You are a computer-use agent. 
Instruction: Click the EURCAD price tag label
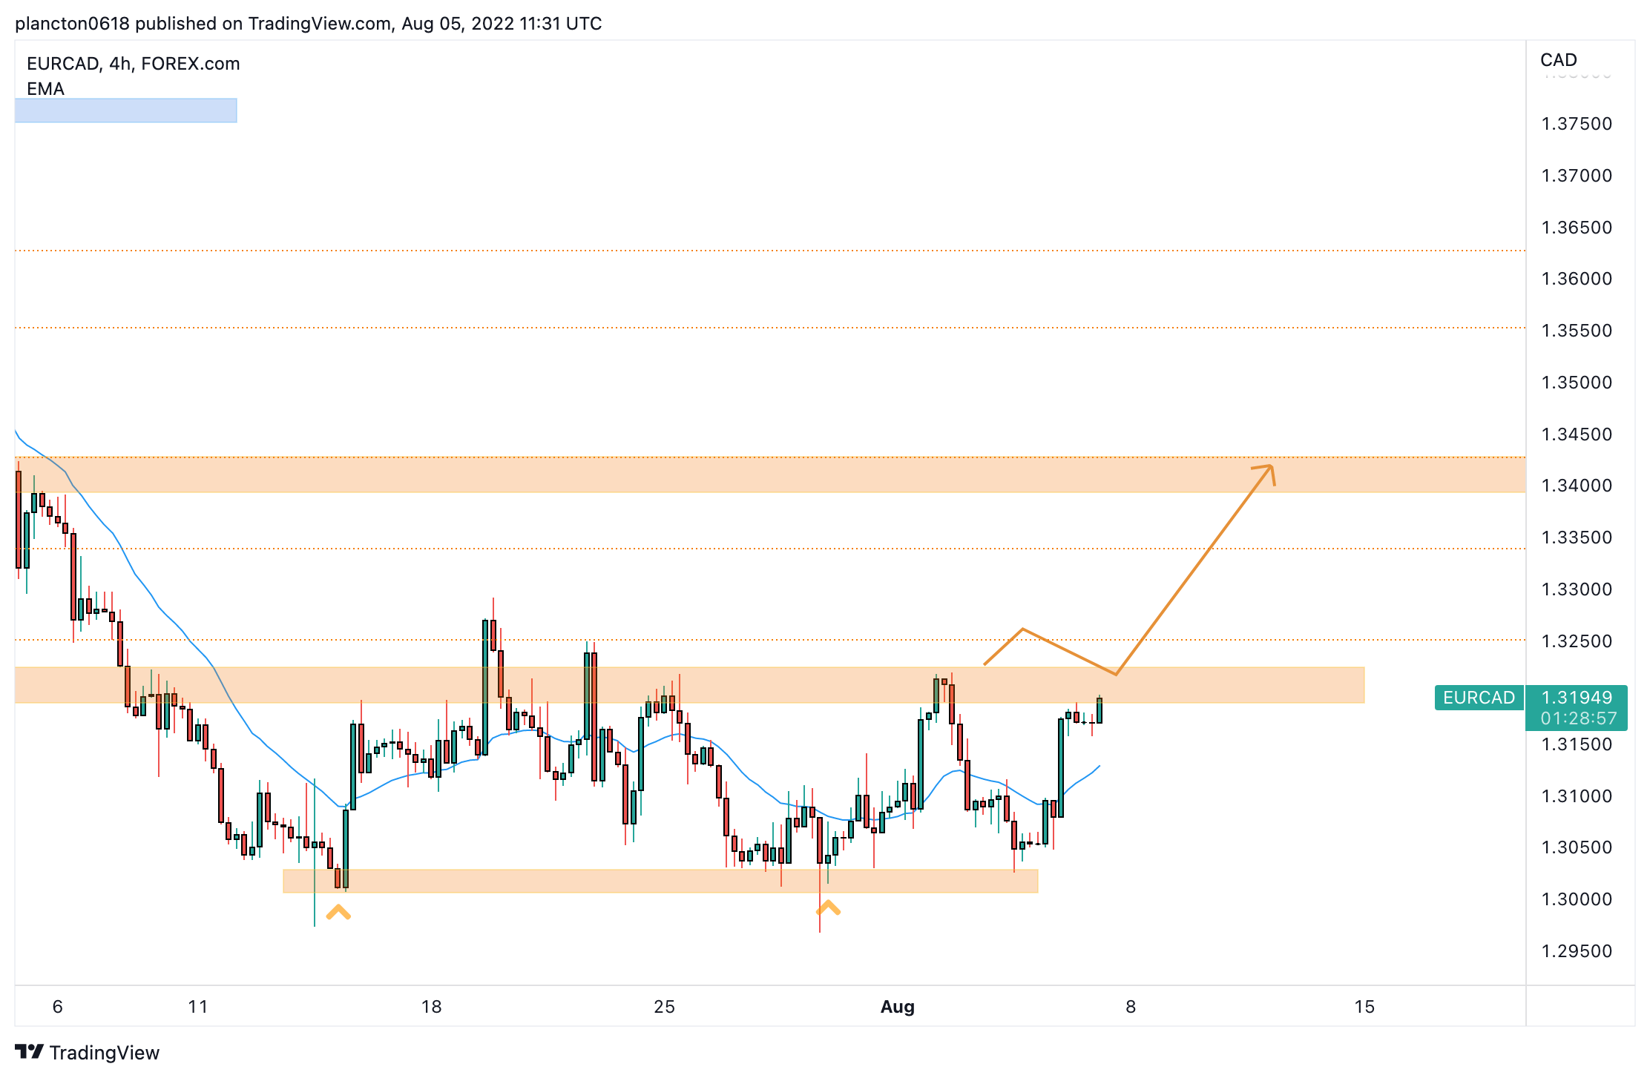click(1479, 698)
